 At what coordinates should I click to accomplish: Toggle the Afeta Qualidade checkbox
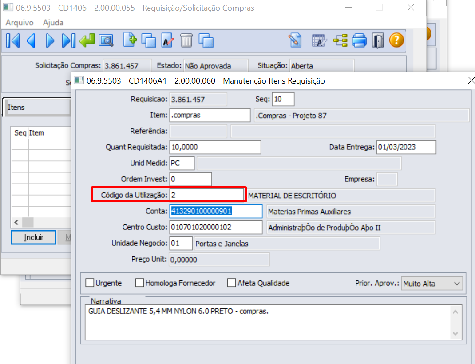(x=231, y=283)
